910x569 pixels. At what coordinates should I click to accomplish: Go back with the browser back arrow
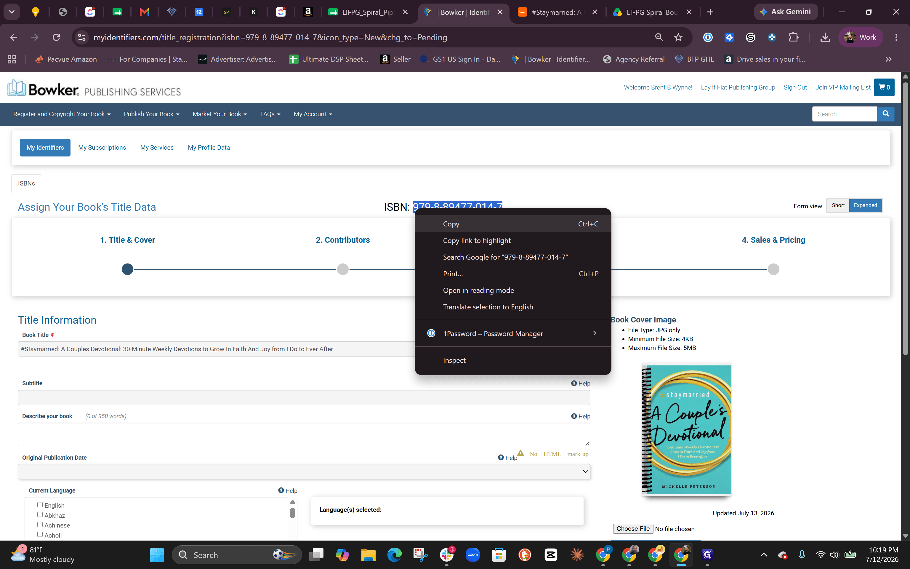(x=14, y=37)
